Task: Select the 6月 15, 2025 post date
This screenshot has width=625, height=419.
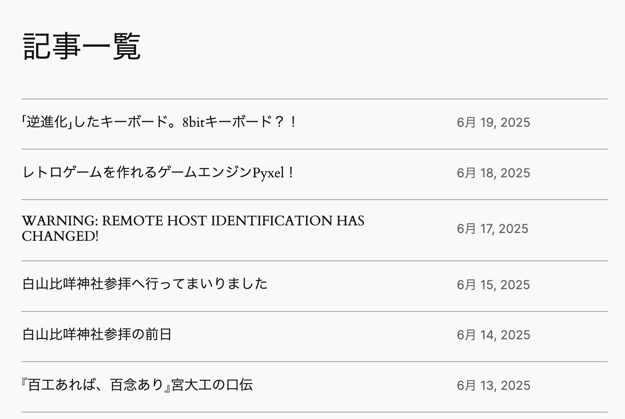Action: click(x=493, y=285)
